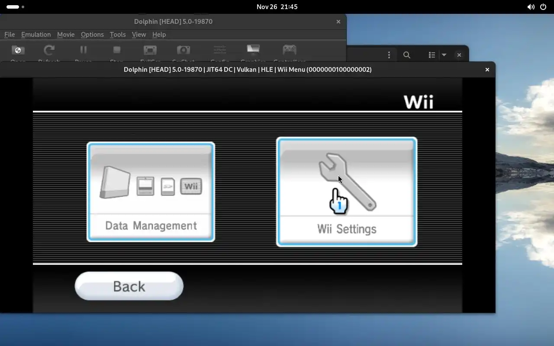Click the power icon in top bar
The image size is (554, 346).
pyautogui.click(x=543, y=7)
